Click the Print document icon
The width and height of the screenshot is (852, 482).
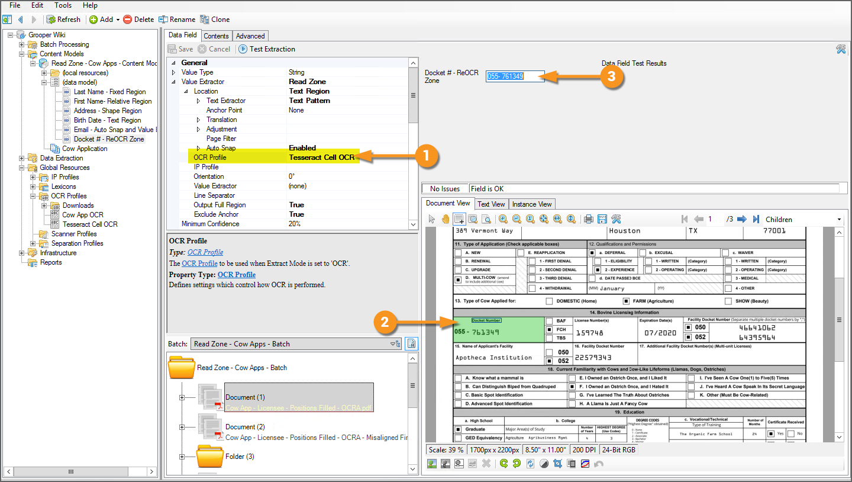point(589,219)
